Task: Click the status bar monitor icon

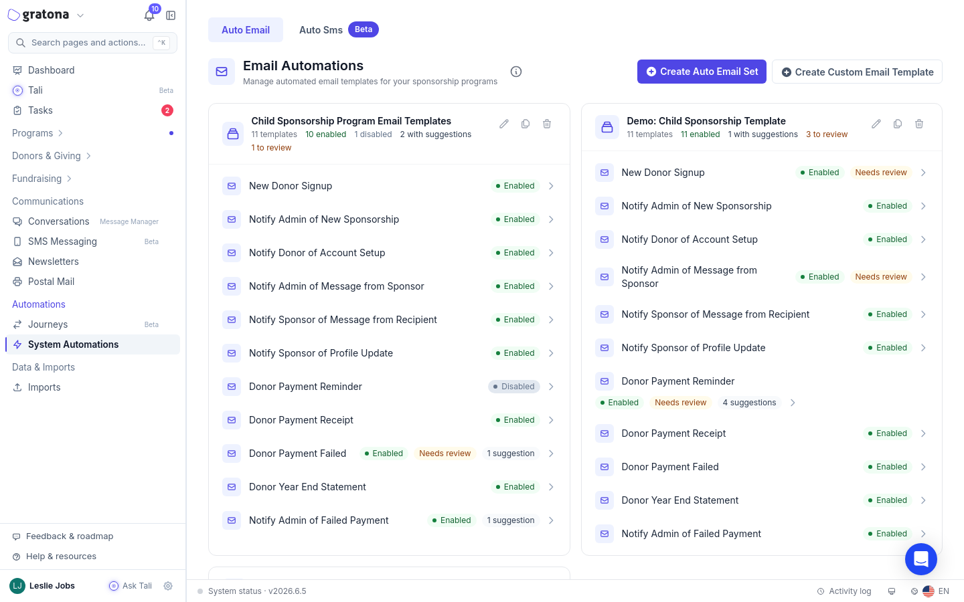Action: tap(892, 591)
